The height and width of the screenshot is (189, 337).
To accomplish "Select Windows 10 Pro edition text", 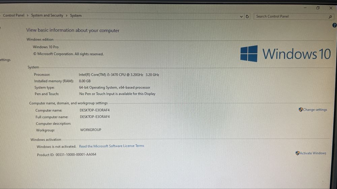I will [45, 47].
